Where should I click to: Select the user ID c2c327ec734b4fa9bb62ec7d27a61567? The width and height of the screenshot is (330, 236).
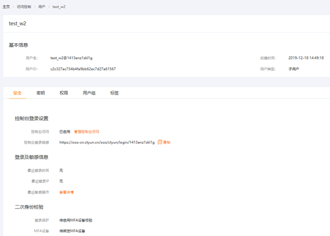[x=83, y=69]
